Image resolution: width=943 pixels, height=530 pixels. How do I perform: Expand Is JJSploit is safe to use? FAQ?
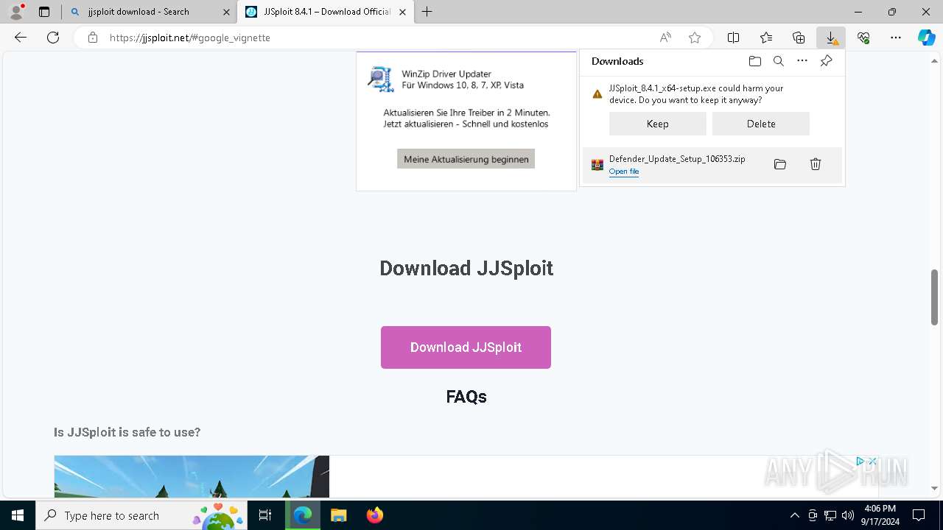pyautogui.click(x=127, y=432)
